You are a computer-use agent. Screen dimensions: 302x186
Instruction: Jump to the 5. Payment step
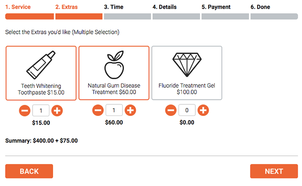216,7
